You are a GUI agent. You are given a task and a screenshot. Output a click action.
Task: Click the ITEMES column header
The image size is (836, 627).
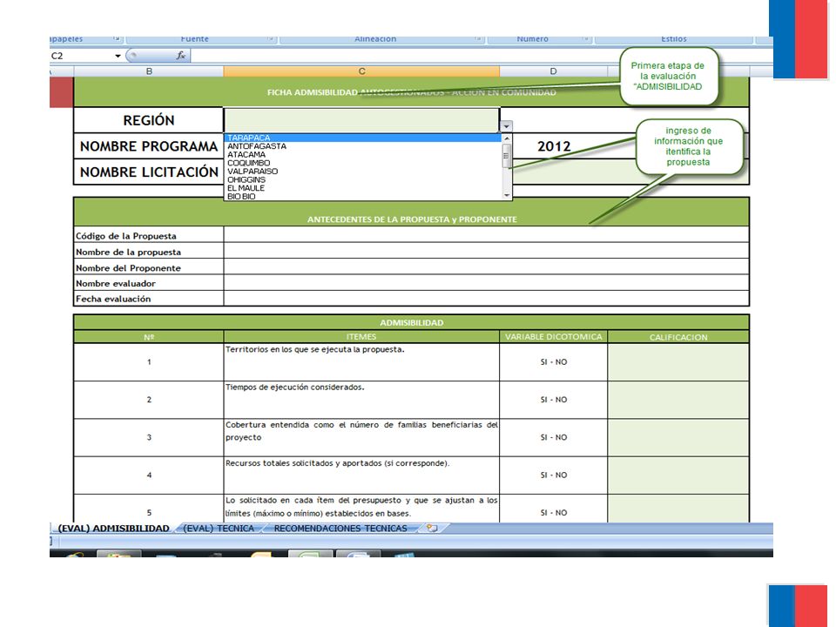click(x=361, y=337)
